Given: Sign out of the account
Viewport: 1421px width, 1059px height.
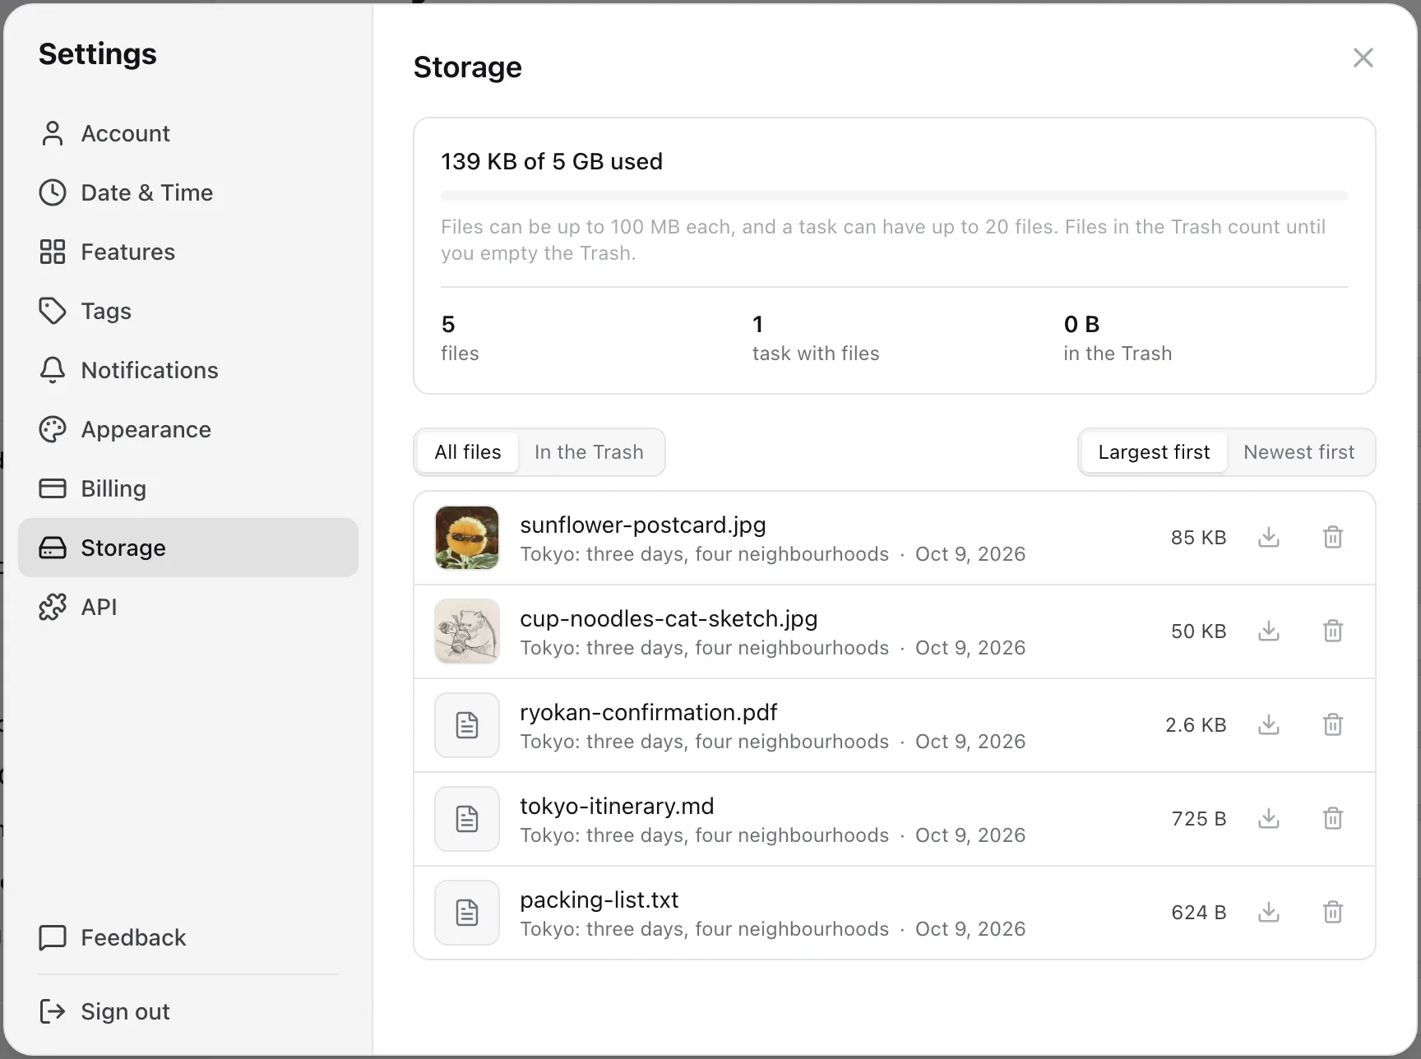Looking at the screenshot, I should click(x=188, y=1011).
